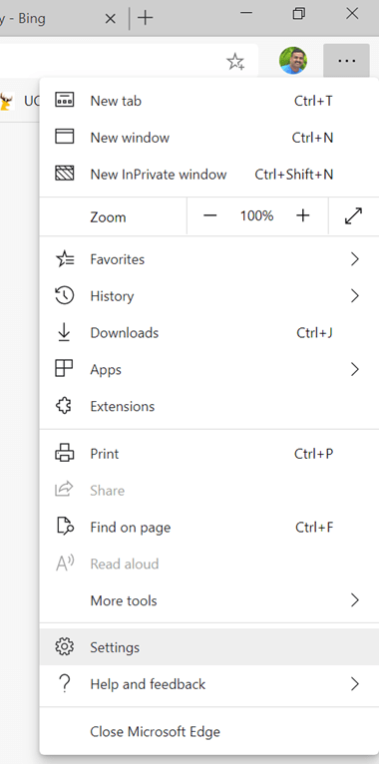Viewport: 379px width, 764px height.
Task: Expand the Favorites submenu chevron
Action: point(355,259)
